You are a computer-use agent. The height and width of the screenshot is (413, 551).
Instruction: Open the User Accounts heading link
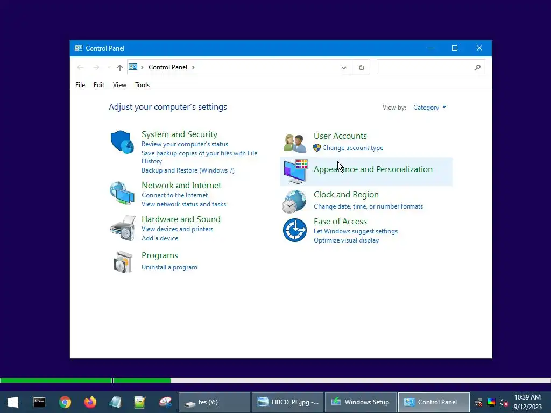pyautogui.click(x=340, y=136)
